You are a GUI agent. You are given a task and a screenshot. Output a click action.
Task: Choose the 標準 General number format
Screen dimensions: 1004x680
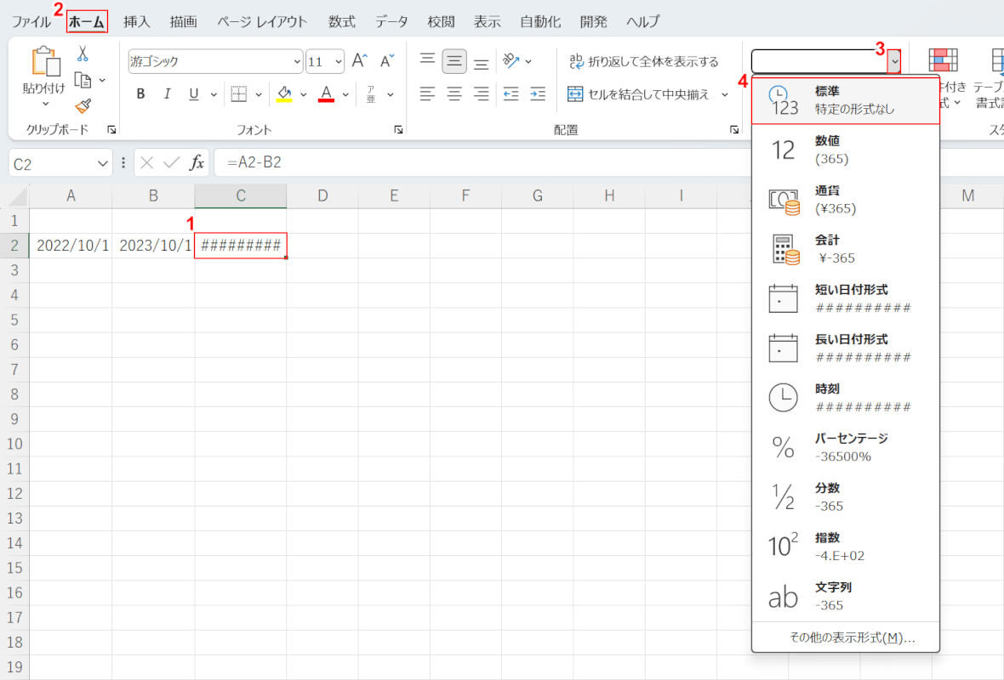tap(846, 99)
